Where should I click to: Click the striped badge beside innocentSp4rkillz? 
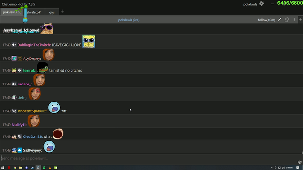pos(14,111)
